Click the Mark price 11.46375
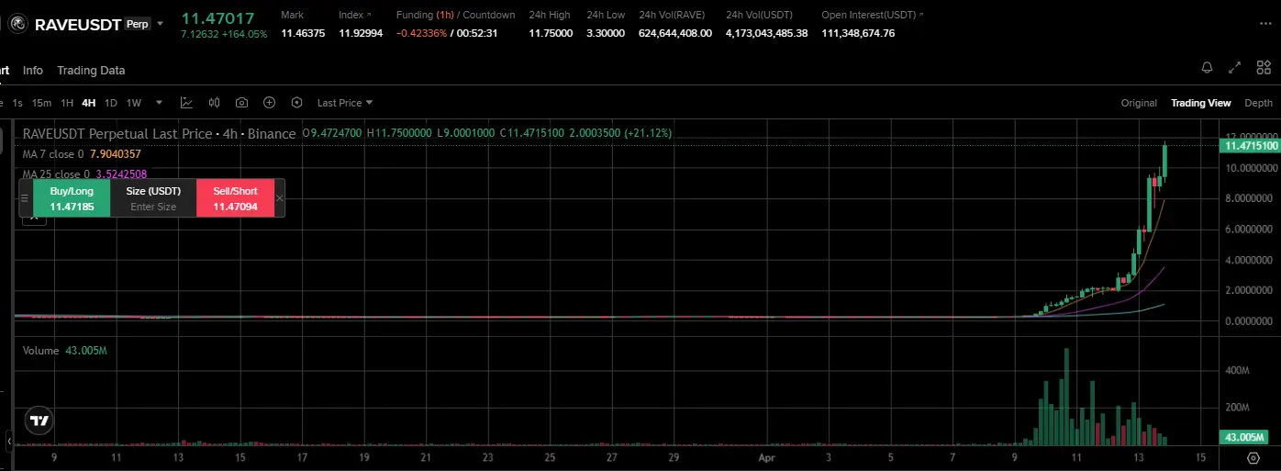The image size is (1281, 471). tap(303, 33)
